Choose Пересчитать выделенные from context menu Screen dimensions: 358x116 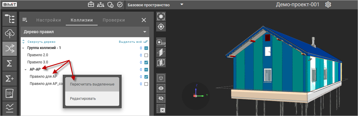click(x=92, y=84)
